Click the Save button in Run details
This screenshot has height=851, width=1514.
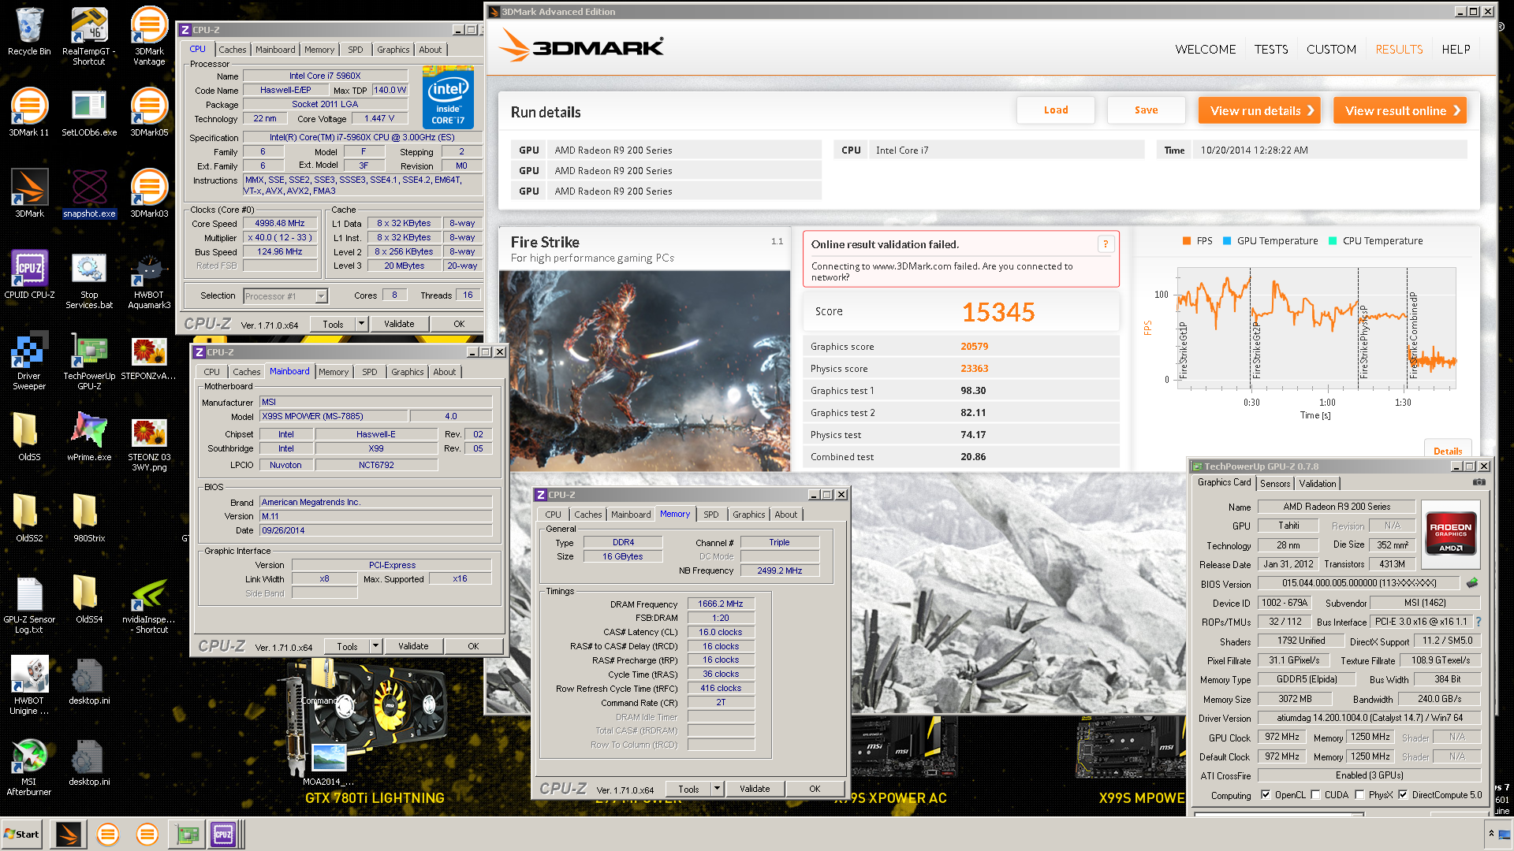coord(1147,110)
